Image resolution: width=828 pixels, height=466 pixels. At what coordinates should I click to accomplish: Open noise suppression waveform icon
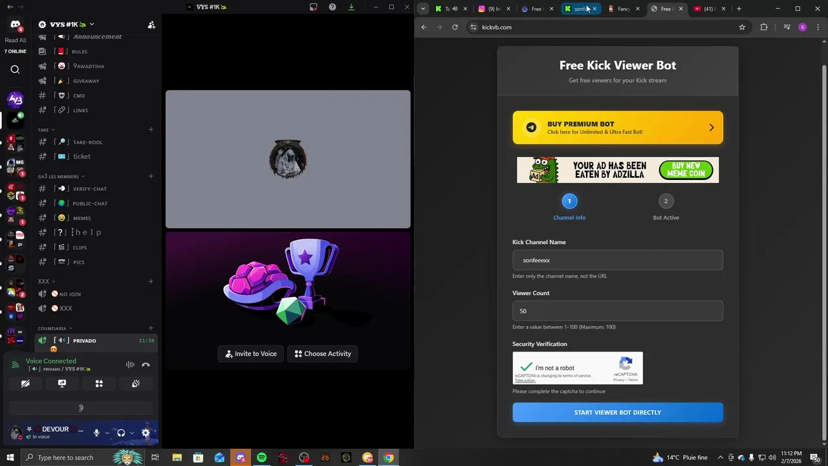130,365
